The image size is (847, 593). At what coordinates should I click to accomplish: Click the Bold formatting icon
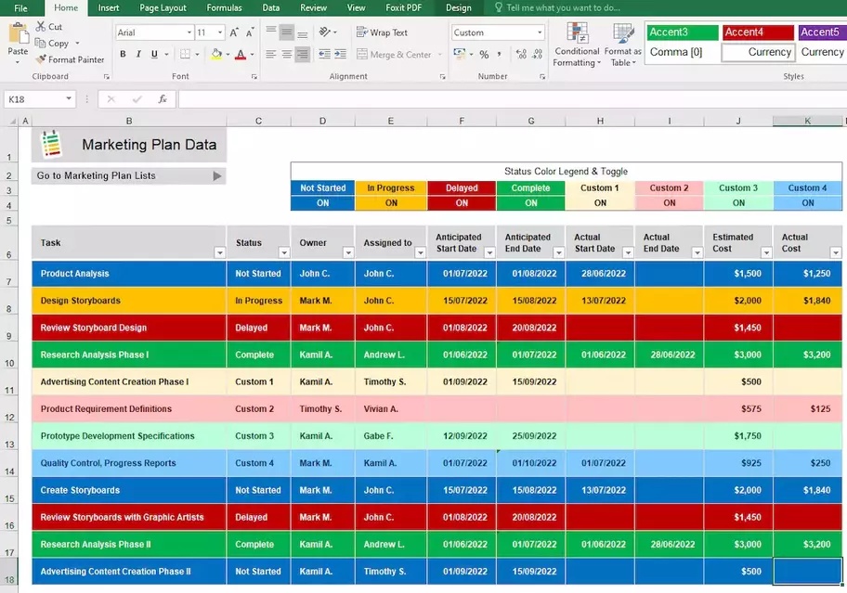pyautogui.click(x=124, y=55)
